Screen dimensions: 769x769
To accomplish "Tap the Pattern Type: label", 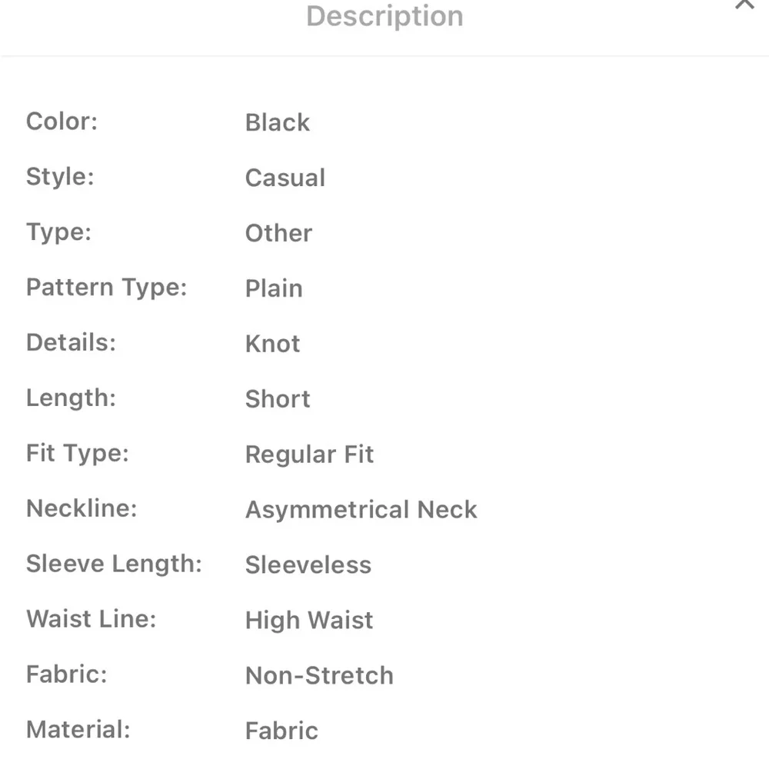I will click(x=106, y=288).
